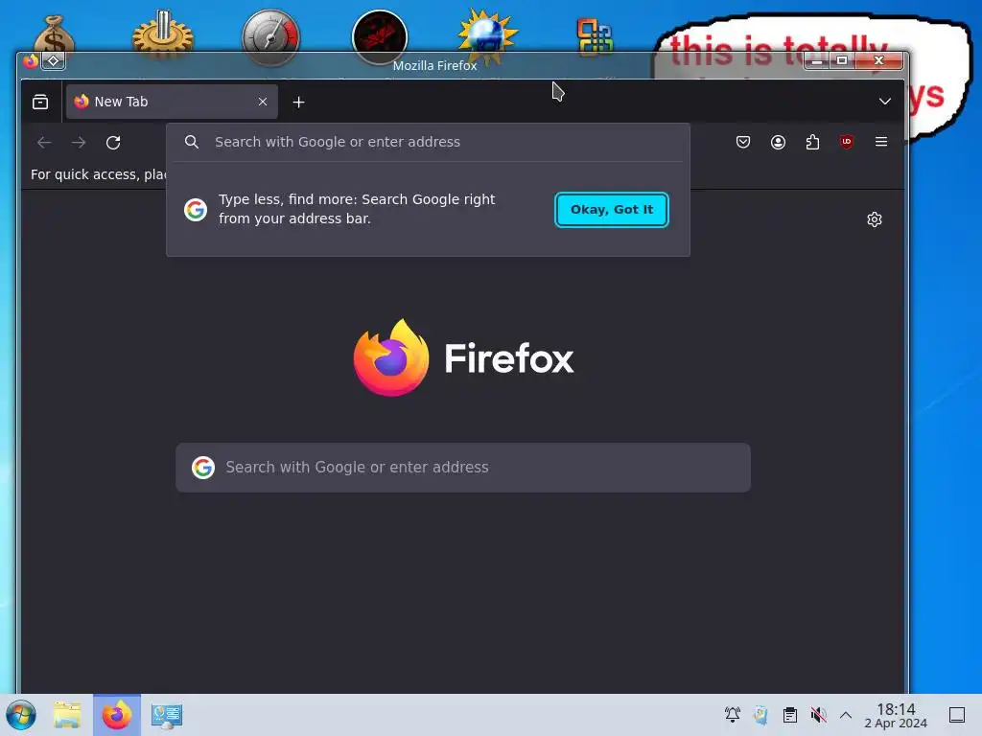Open the Firefox account menu
The width and height of the screenshot is (982, 736).
pos(778,142)
